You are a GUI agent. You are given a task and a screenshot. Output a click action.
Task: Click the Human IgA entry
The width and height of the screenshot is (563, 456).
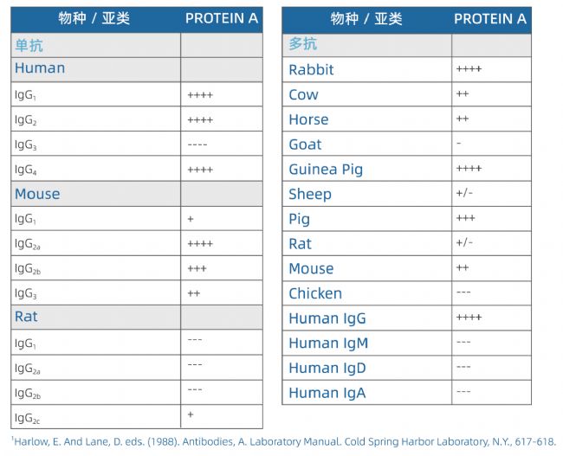tap(327, 393)
